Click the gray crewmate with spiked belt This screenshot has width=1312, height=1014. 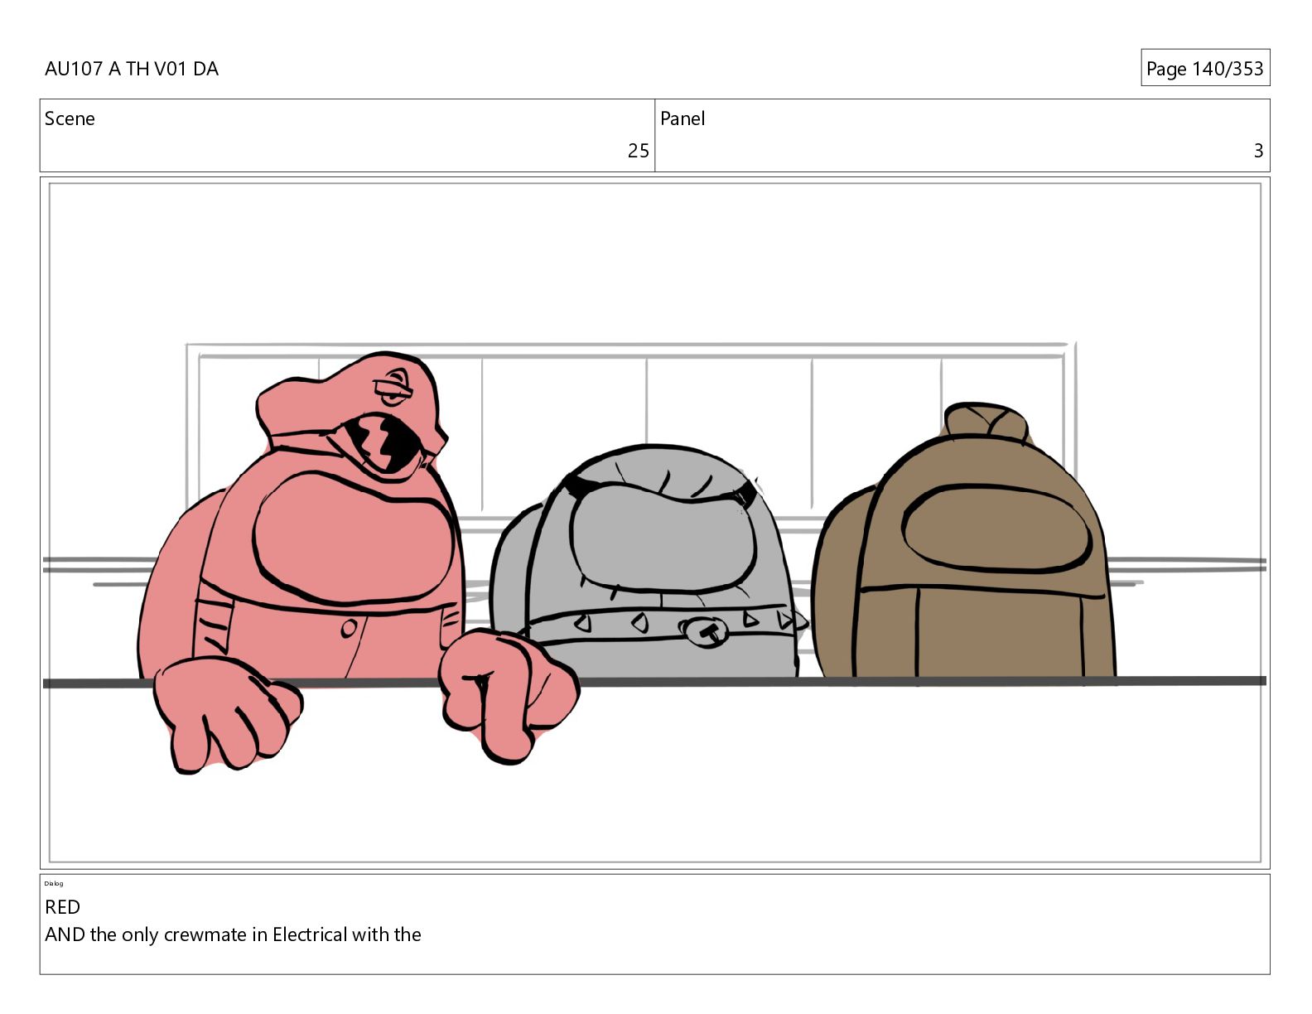click(648, 563)
